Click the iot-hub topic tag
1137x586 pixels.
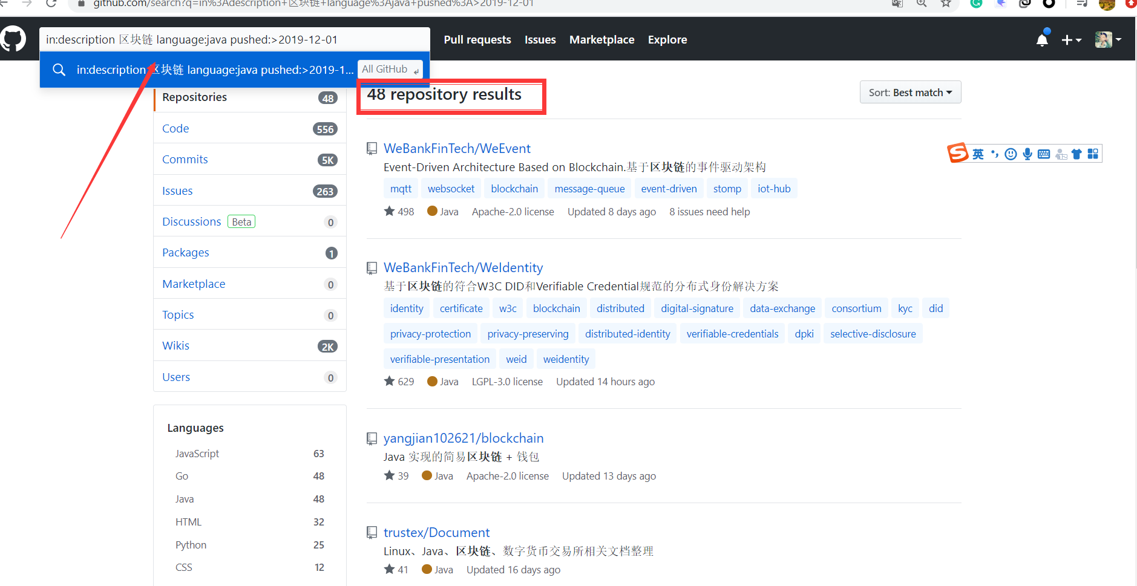tap(774, 189)
